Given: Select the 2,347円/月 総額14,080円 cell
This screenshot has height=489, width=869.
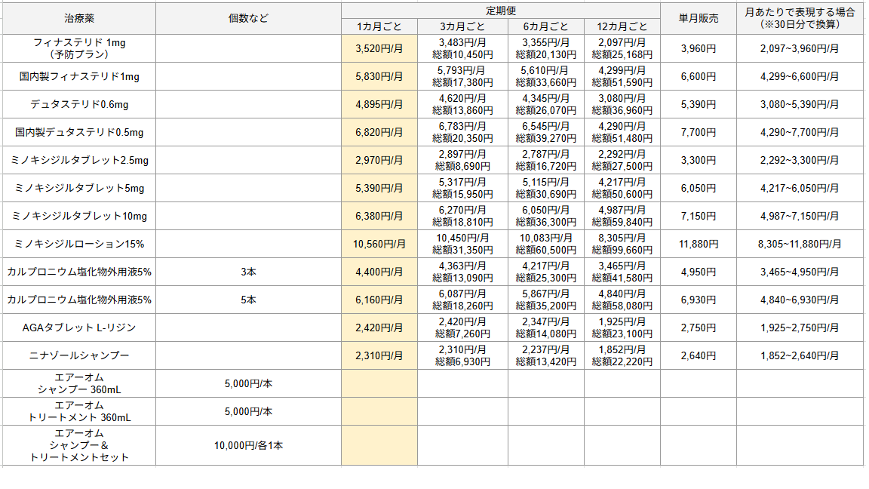Looking at the screenshot, I should (546, 328).
